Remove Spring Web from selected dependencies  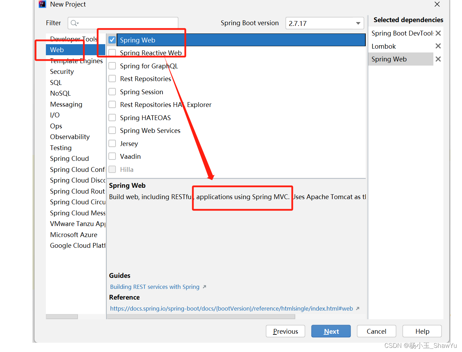(438, 59)
